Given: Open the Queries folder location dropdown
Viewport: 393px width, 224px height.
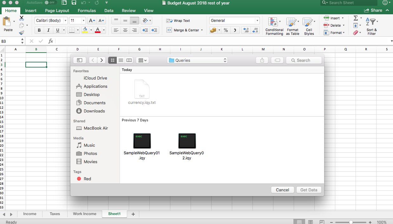Looking at the screenshot, I should point(197,60).
